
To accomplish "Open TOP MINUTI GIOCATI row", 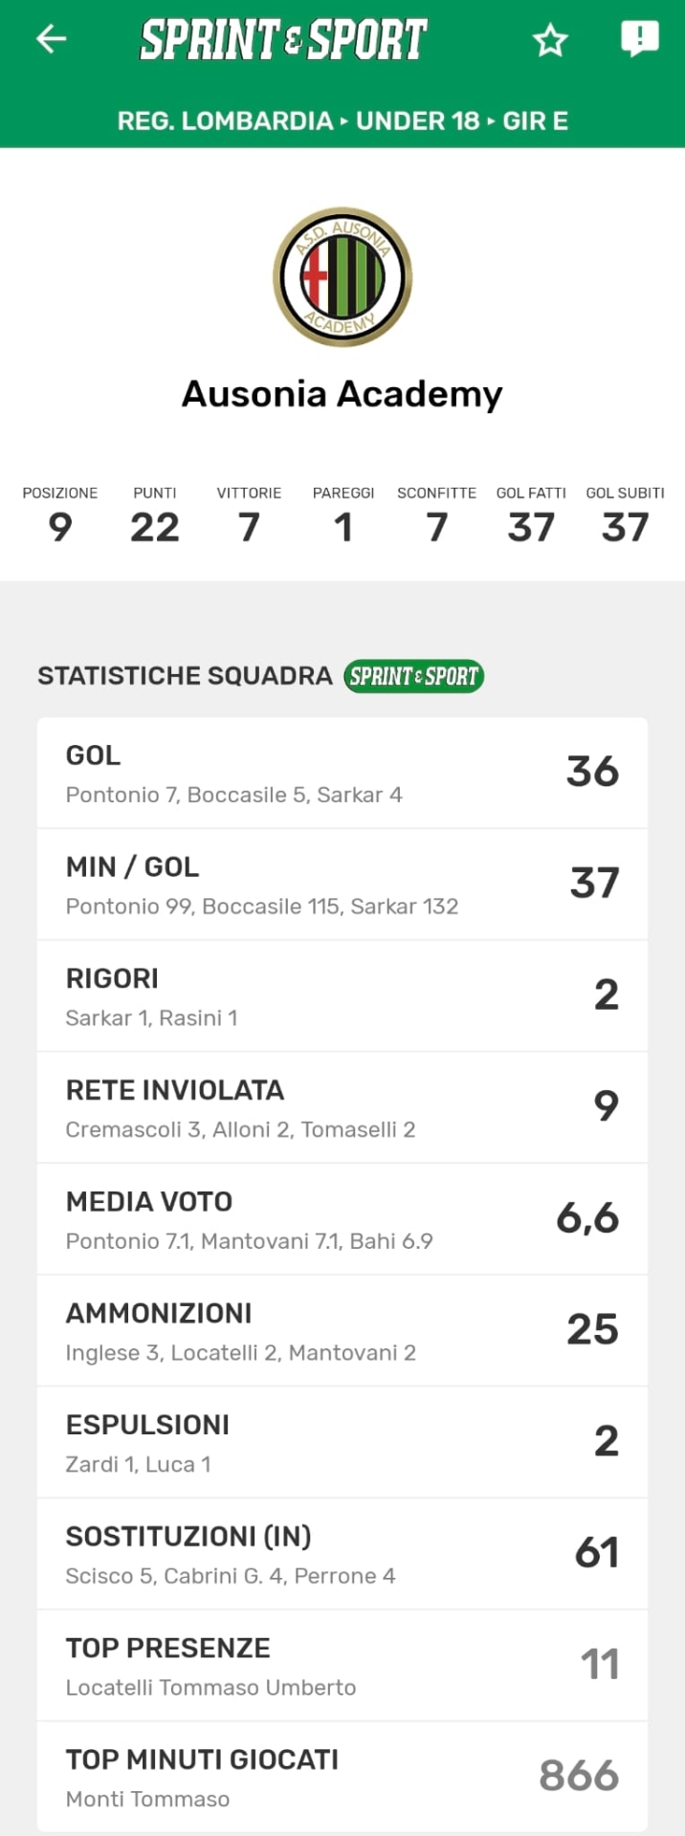I will pyautogui.click(x=342, y=1777).
